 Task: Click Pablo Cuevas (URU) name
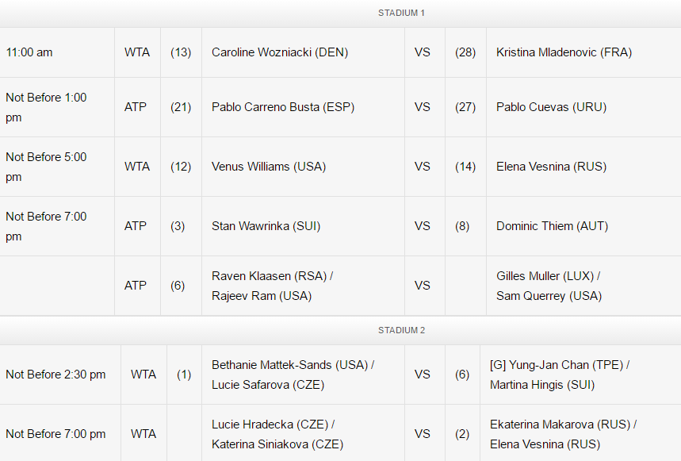(x=551, y=107)
